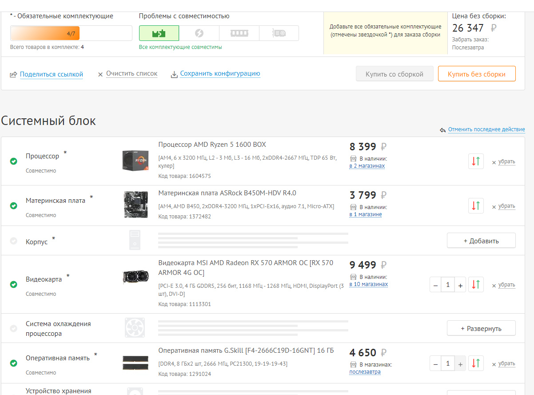Click the memory module compatibility icon
Viewport: 534px width, 395px height.
(x=239, y=33)
